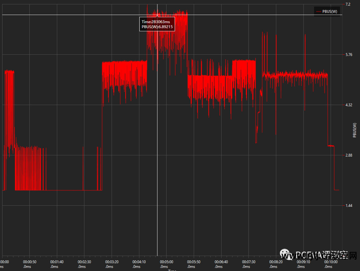Click the 00:05:50 time axis label

194,262
